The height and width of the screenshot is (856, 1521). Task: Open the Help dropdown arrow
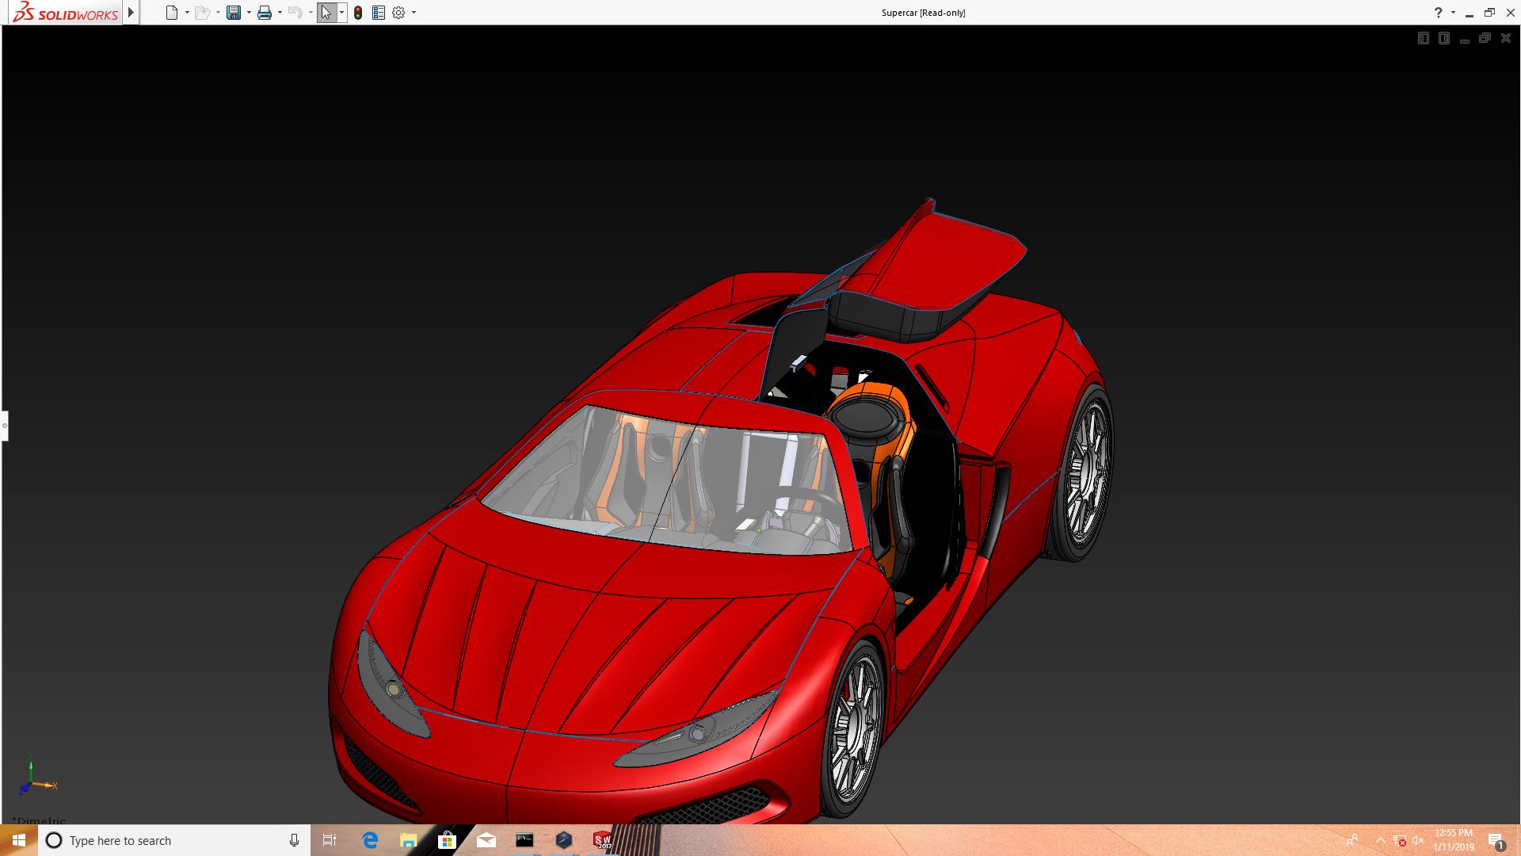point(1453,13)
